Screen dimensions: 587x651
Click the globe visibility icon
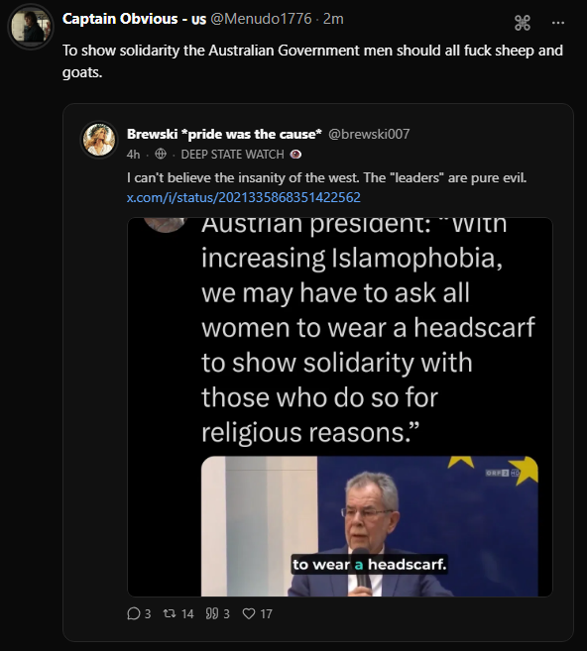pyautogui.click(x=161, y=154)
